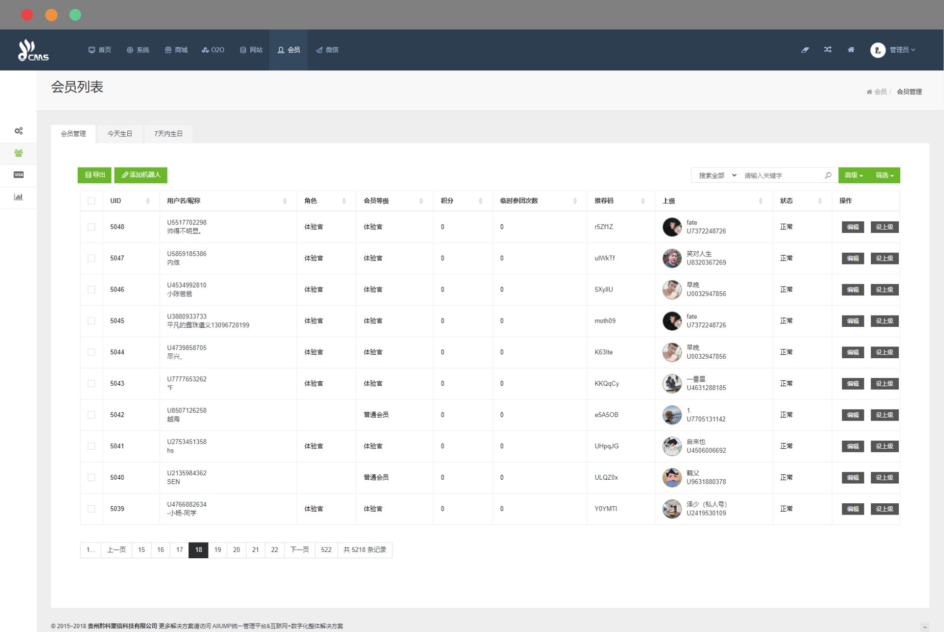Screen dimensions: 944x632
Task: Click the green members group sidebar icon
Action: tap(18, 153)
